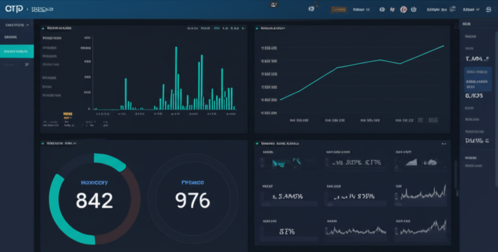Click the teal marker on the gauge panel header
The height and width of the screenshot is (252, 498).
click(x=43, y=143)
